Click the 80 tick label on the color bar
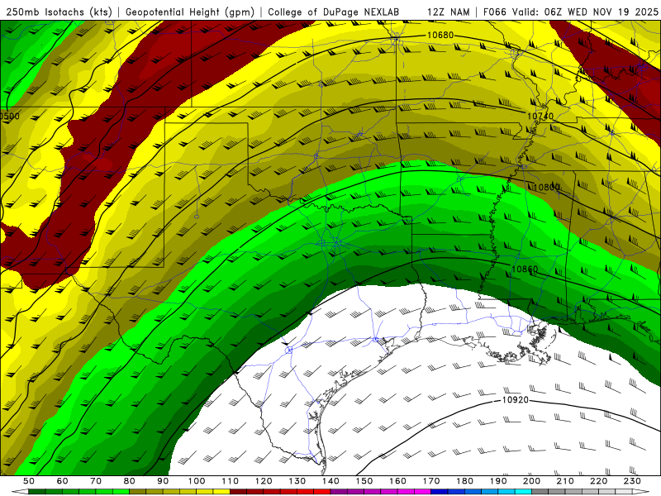Viewport: 661px width, 496px height. tap(130, 481)
